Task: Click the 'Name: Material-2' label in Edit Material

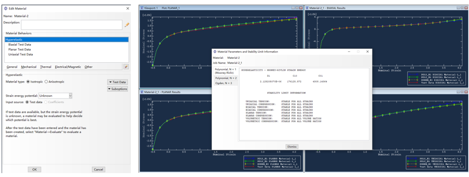Action: (x=16, y=16)
